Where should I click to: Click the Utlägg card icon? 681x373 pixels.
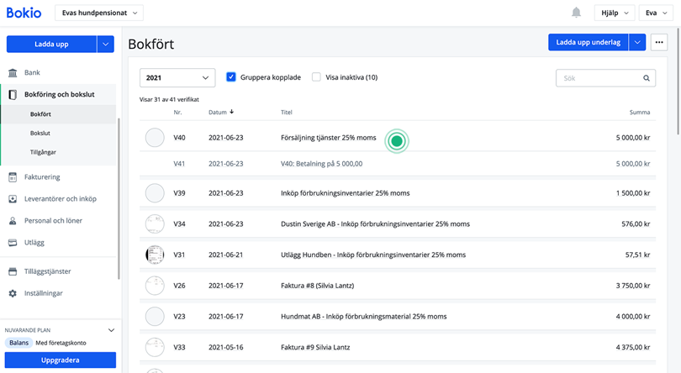13,243
